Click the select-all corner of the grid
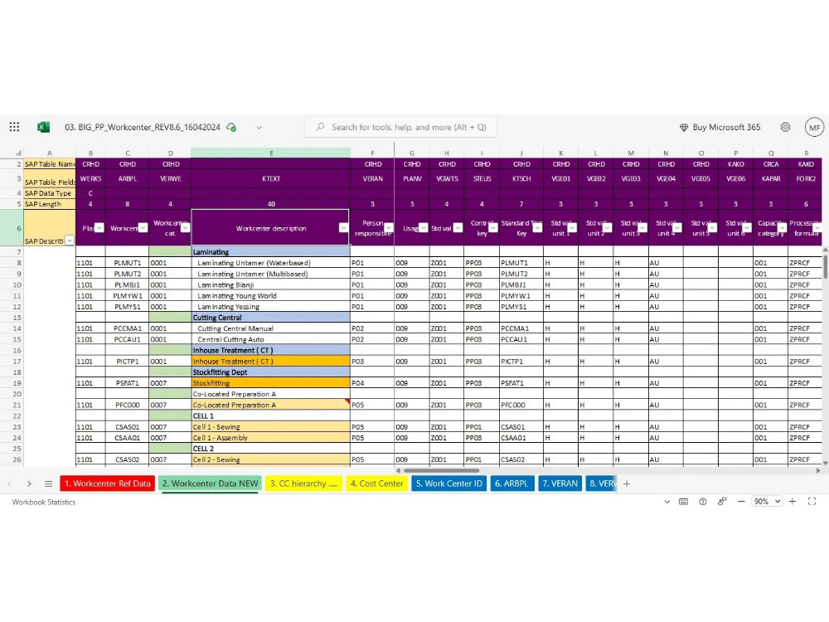Screen dimensions: 829x622 pyautogui.click(x=18, y=153)
